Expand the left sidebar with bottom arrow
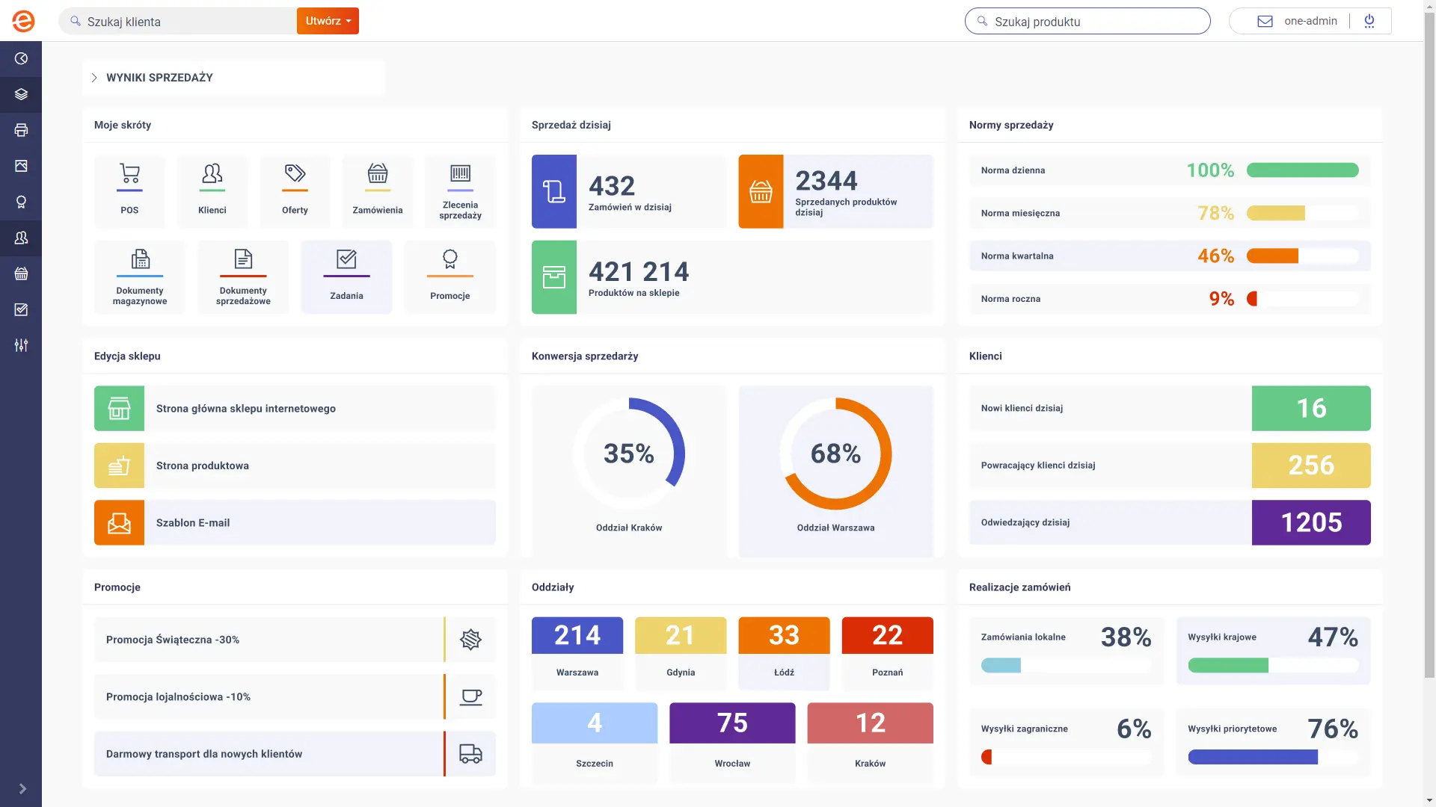This screenshot has width=1436, height=807. (22, 788)
